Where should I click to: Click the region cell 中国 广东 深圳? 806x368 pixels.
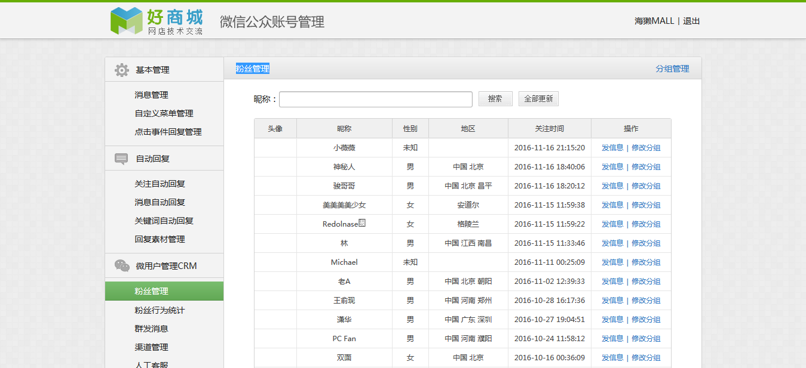click(x=468, y=320)
